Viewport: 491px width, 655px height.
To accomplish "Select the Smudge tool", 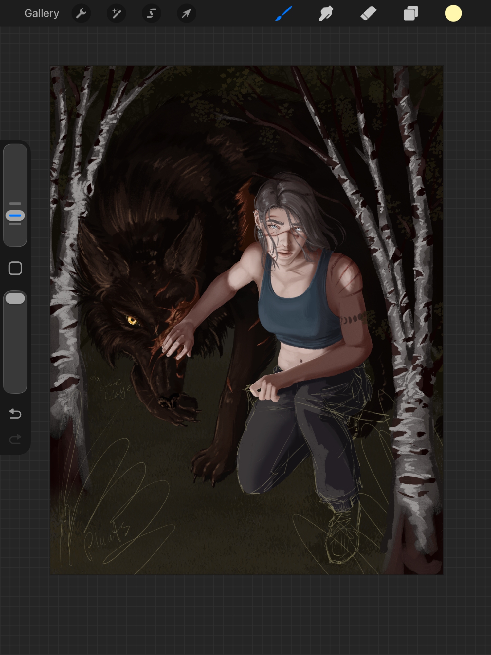I will pyautogui.click(x=326, y=13).
